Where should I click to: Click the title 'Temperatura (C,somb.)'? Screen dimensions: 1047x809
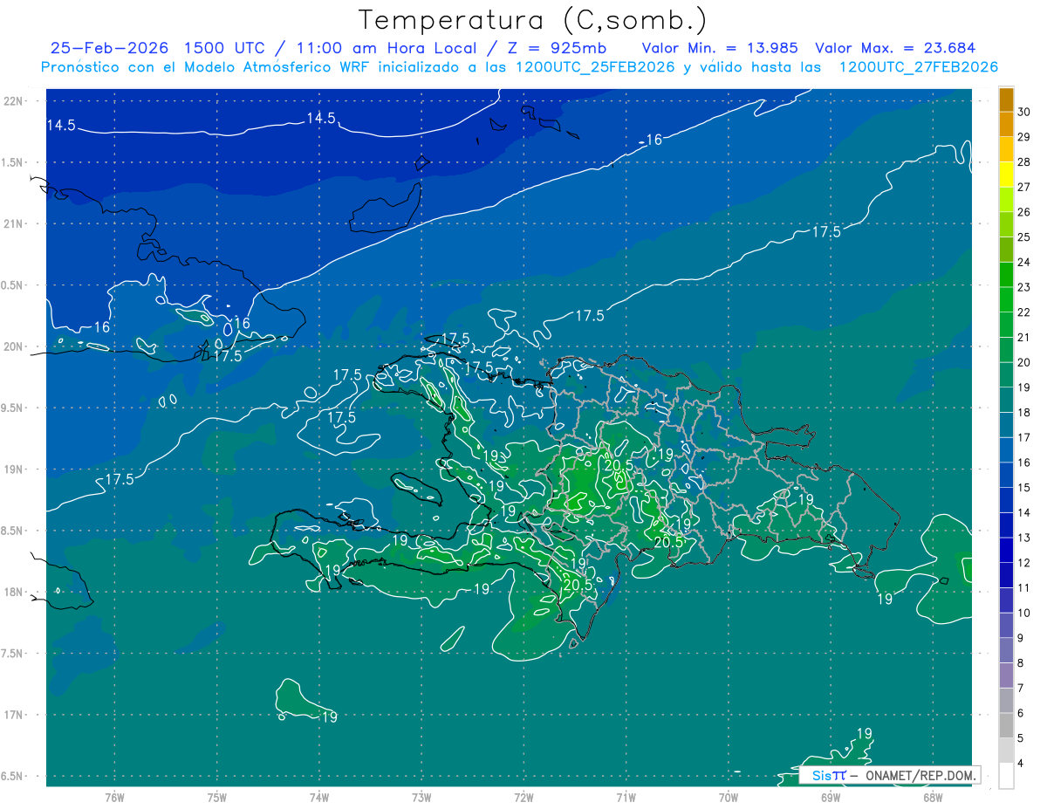[x=533, y=19]
